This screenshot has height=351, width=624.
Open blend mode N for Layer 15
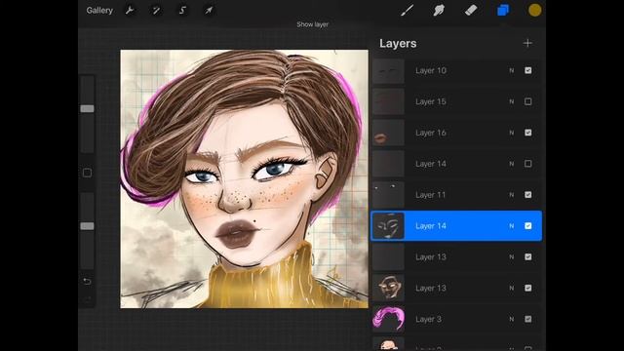click(511, 101)
